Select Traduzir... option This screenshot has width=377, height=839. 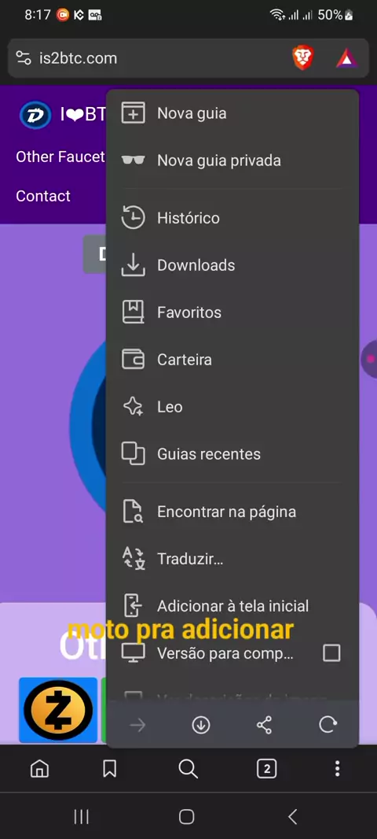[232, 559]
